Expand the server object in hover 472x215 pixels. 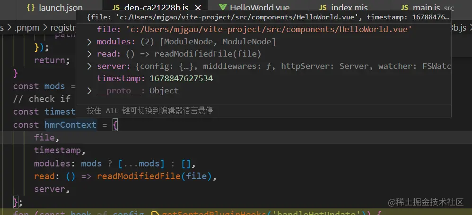(x=89, y=66)
